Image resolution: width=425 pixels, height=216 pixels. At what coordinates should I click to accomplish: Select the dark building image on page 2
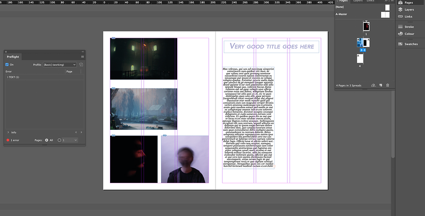[144, 59]
